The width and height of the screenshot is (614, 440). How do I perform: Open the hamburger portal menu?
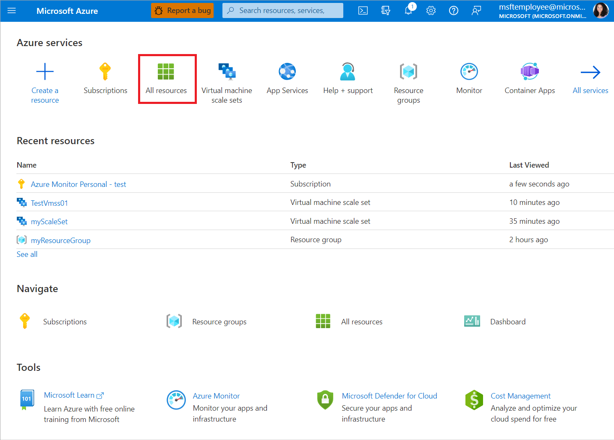[x=12, y=10]
